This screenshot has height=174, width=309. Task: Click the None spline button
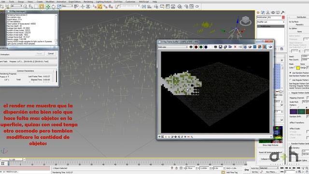(299, 31)
